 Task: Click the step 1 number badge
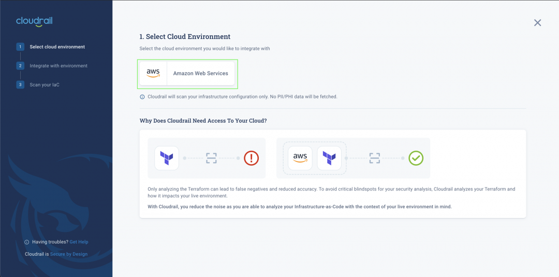[x=20, y=47]
